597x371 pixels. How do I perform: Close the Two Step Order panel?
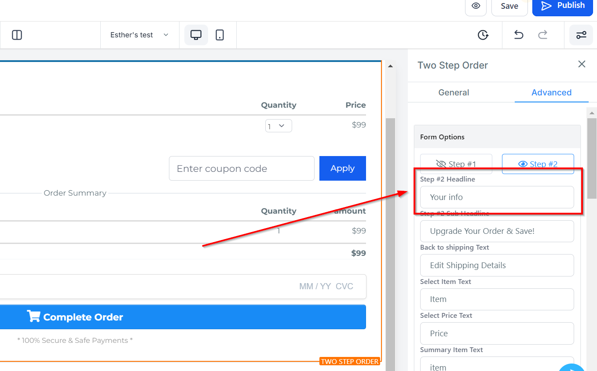(x=582, y=64)
